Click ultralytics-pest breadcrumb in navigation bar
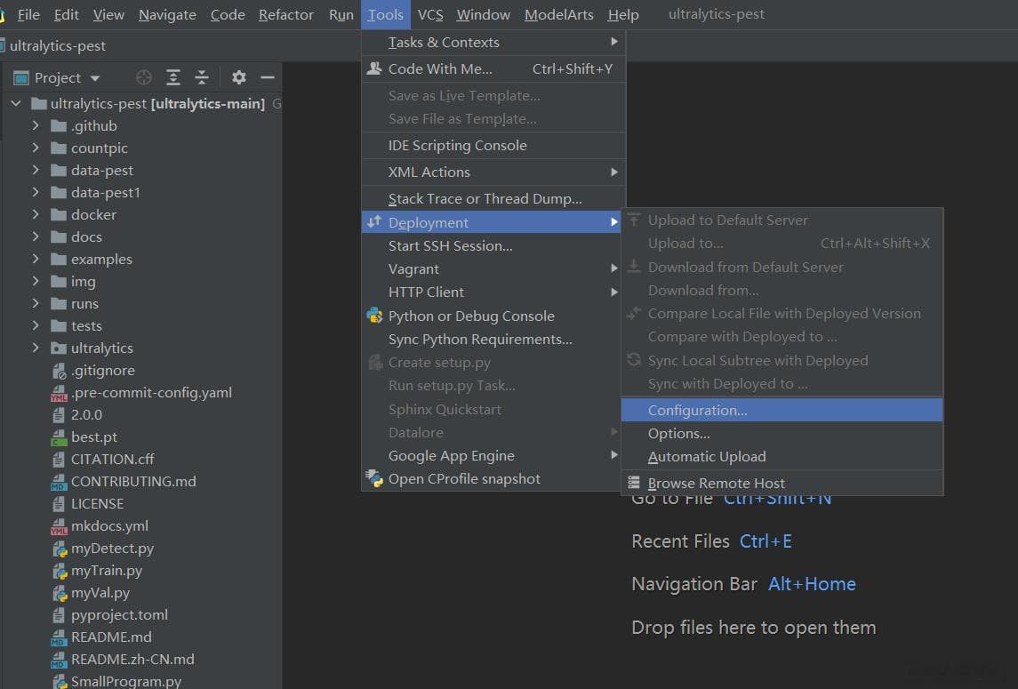Viewport: 1018px width, 689px height. coord(57,45)
